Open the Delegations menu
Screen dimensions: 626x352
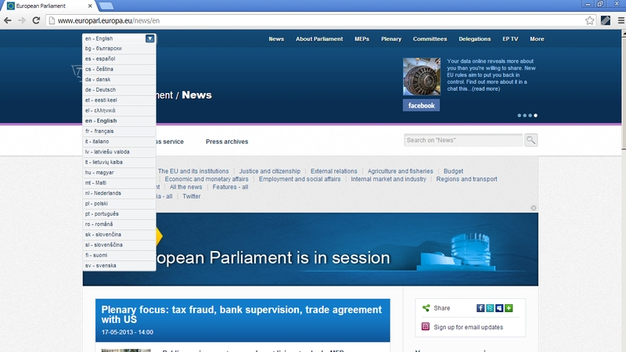click(x=474, y=38)
